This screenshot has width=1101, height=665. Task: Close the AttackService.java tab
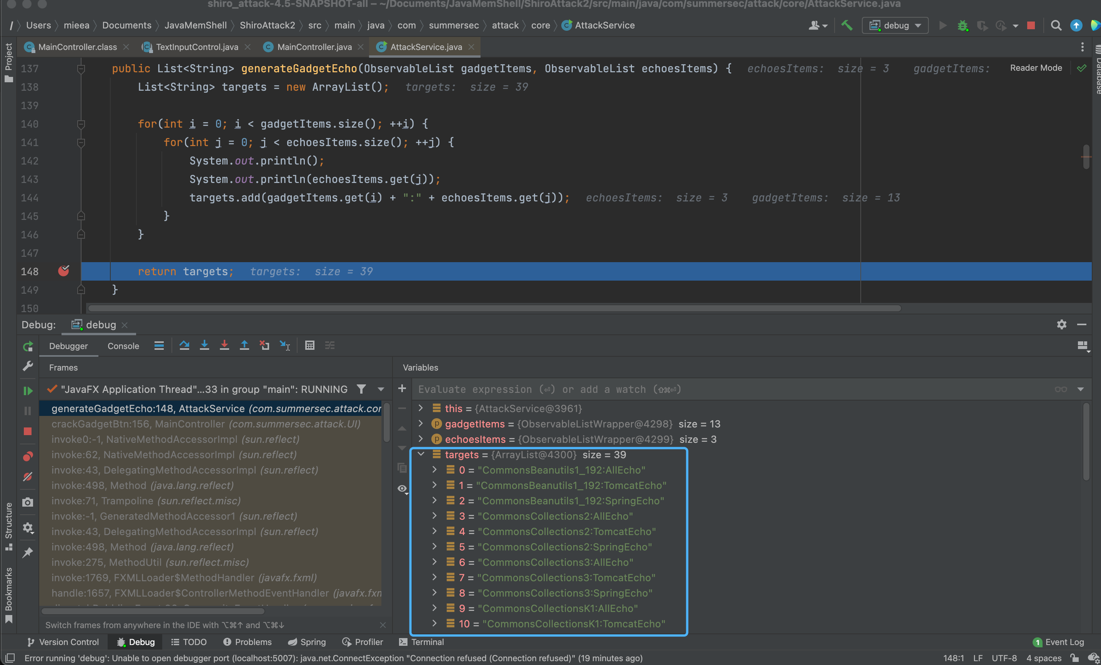pos(471,47)
